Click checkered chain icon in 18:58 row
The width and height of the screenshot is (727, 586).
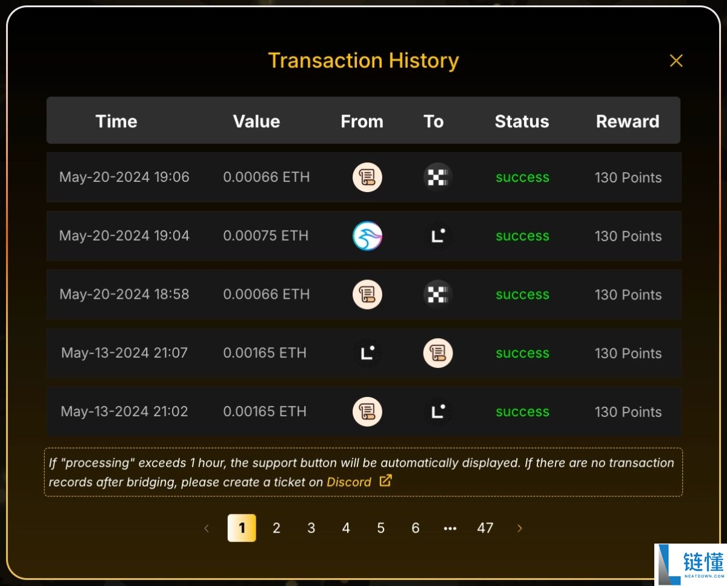[x=437, y=295]
